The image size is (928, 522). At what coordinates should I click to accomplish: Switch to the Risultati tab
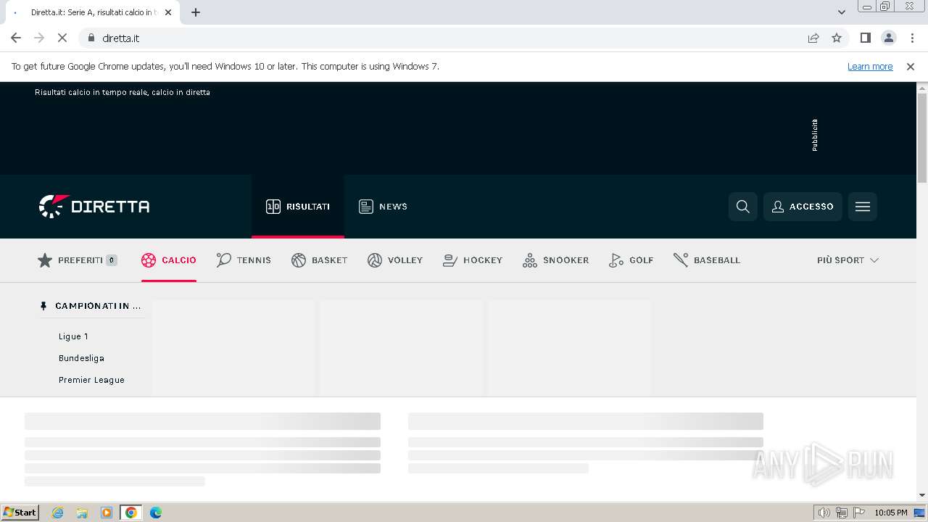tap(298, 207)
